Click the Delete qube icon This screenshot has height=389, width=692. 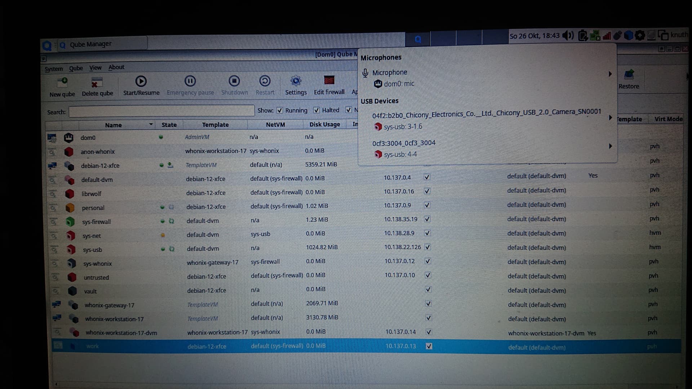click(x=97, y=82)
